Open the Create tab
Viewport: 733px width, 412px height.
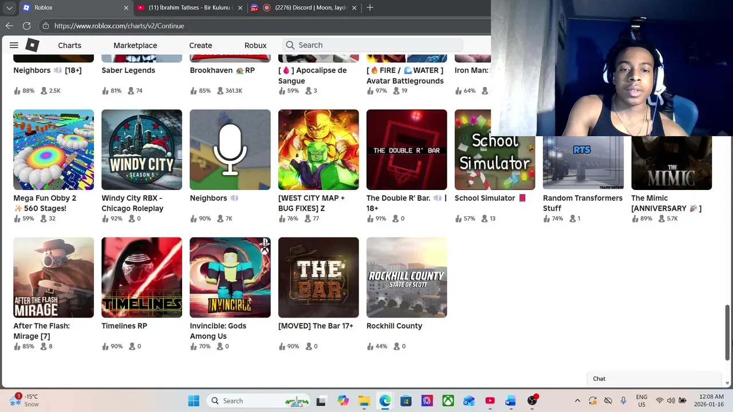[x=200, y=45]
